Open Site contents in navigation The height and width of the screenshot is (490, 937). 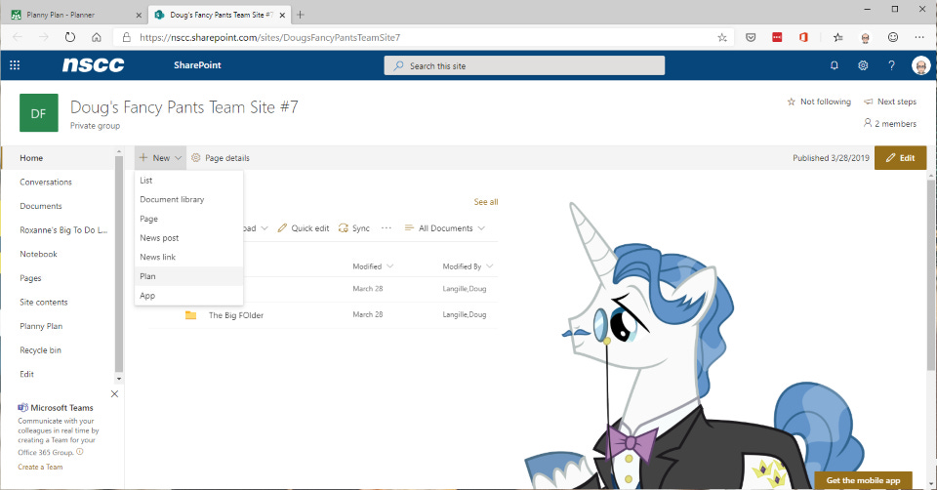(x=44, y=302)
